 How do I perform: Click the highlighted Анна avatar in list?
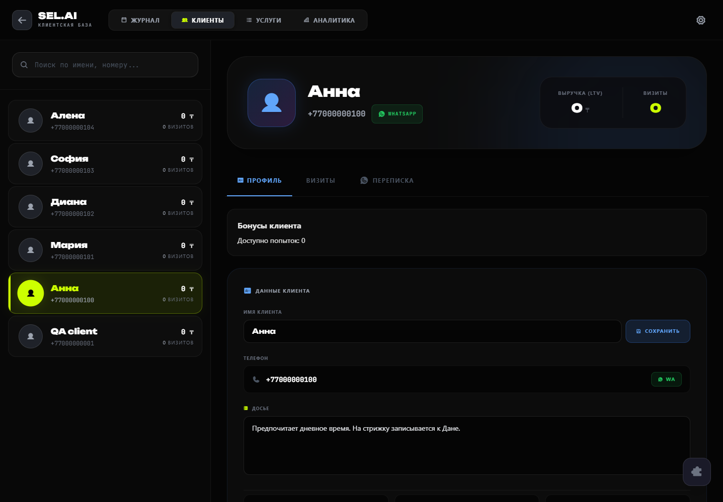pos(31,293)
